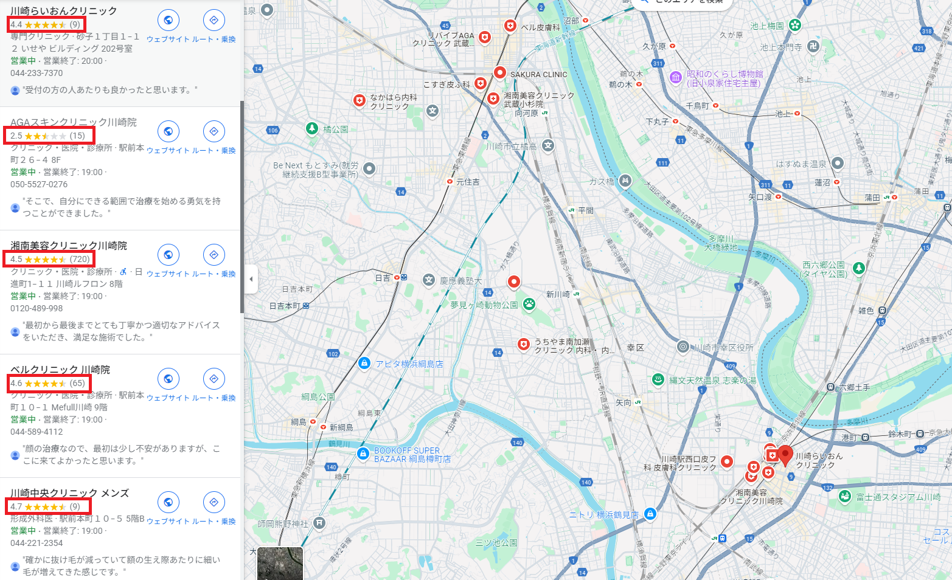Viewport: 952px width, 580px height.
Task: Collapse the side results panel
Action: pos(251,280)
